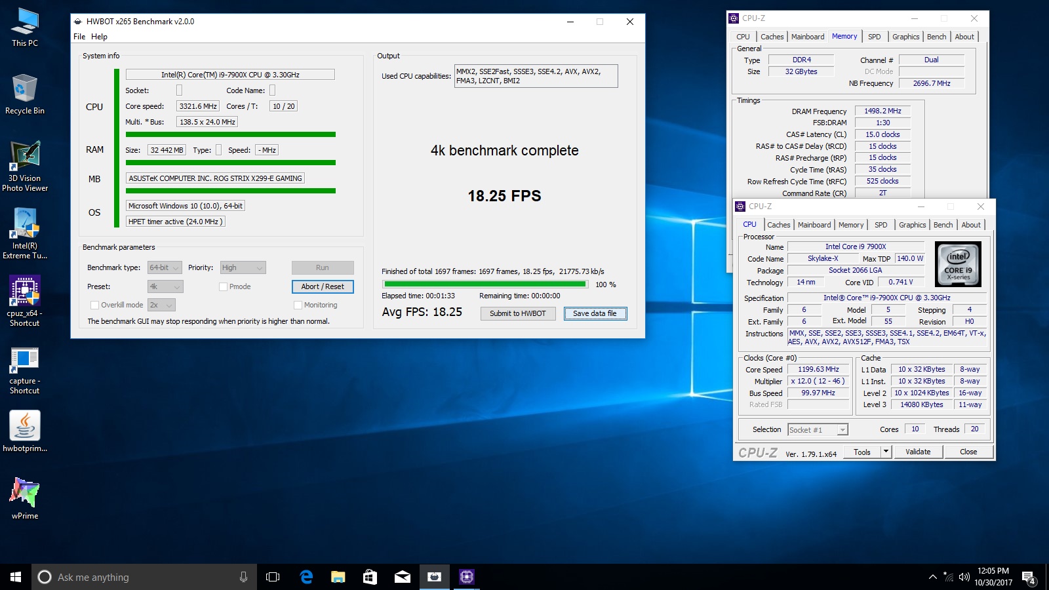The width and height of the screenshot is (1049, 590).
Task: Open network status tray icon
Action: (948, 577)
